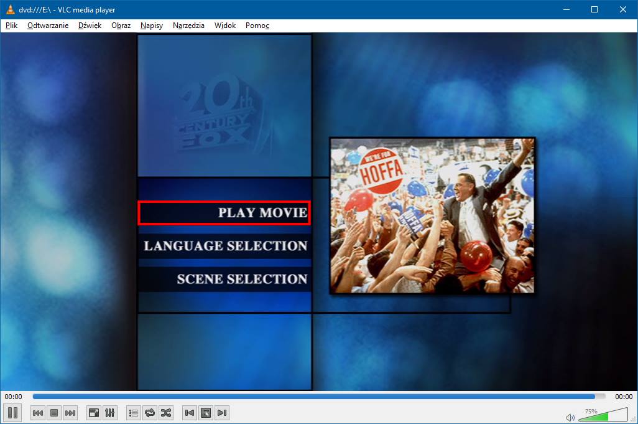The width and height of the screenshot is (638, 424).
Task: Adjust the volume slider at 75%
Action: tap(603, 415)
